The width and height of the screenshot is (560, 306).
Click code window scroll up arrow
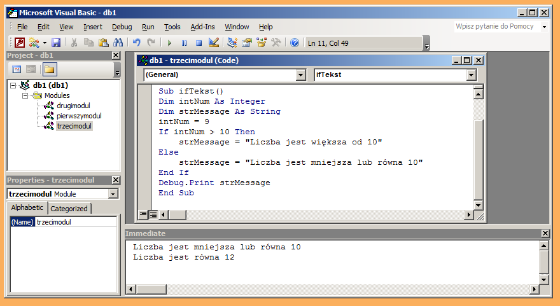coord(478,94)
